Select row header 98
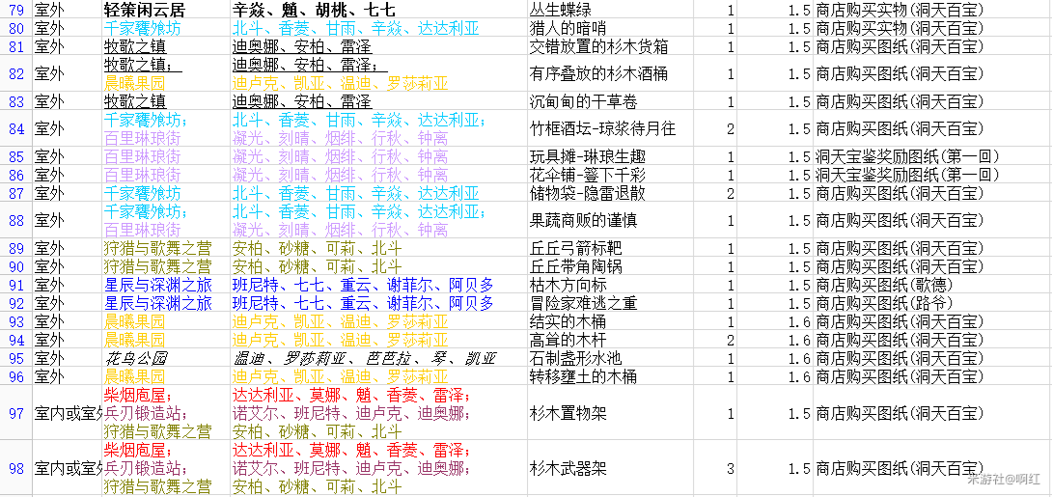Viewport: 1052px width, 497px height. (15, 468)
